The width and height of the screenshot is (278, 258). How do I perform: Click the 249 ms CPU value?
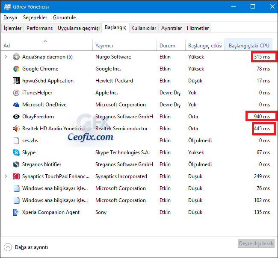[262, 176]
